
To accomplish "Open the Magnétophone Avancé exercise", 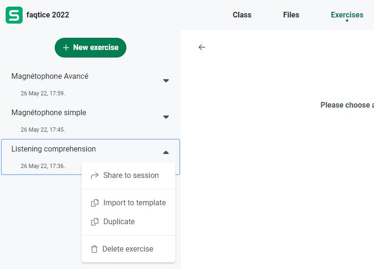I will tap(50, 76).
